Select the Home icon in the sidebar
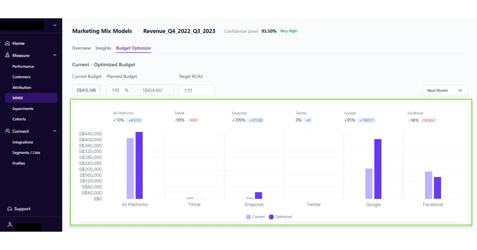 [7, 43]
